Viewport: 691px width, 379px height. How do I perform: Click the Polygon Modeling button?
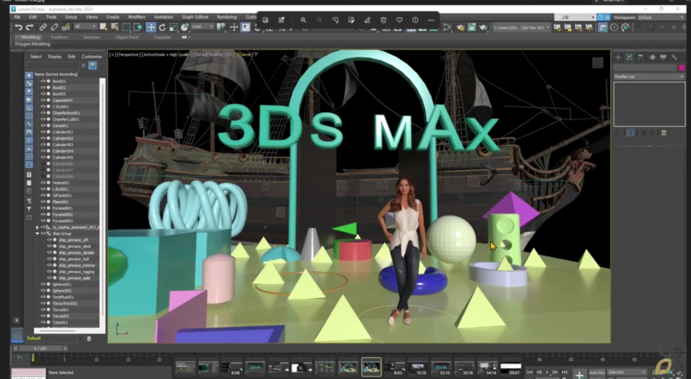32,44
